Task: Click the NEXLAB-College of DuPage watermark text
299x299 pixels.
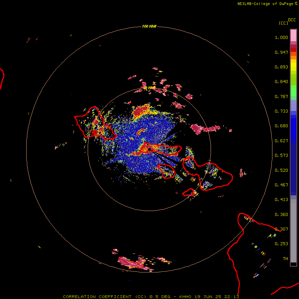Action: (267, 4)
